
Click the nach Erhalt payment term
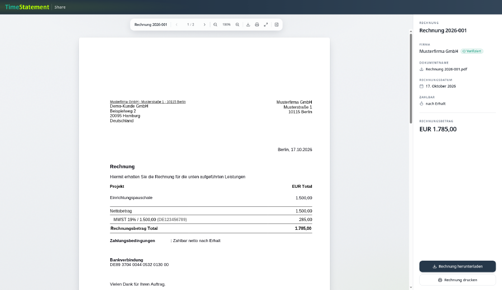[435, 104]
